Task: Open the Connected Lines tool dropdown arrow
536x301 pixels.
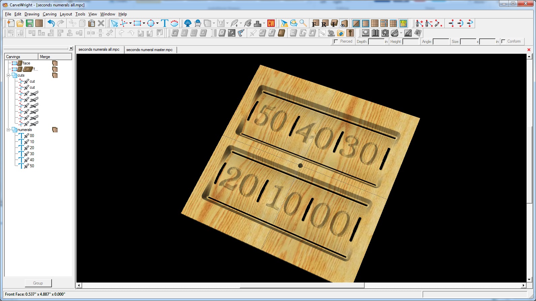Action: pyautogui.click(x=130, y=23)
